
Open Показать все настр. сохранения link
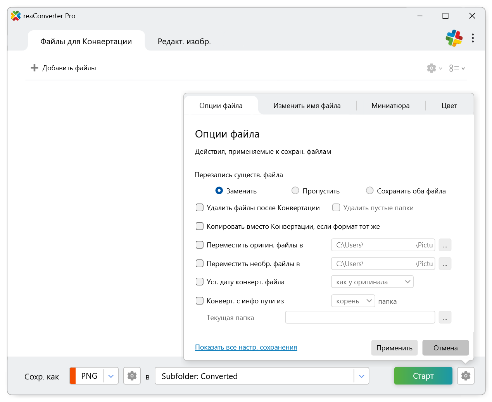click(246, 347)
